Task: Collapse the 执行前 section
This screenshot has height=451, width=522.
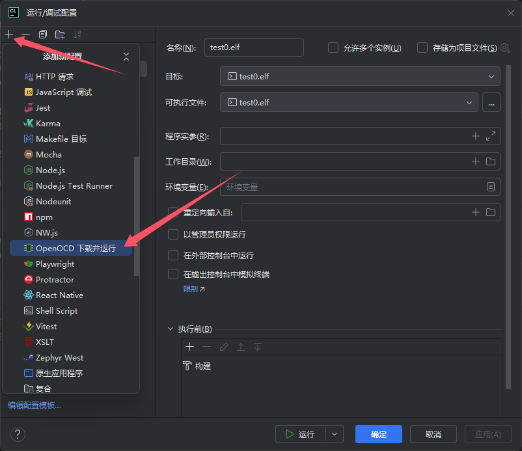Action: 171,329
